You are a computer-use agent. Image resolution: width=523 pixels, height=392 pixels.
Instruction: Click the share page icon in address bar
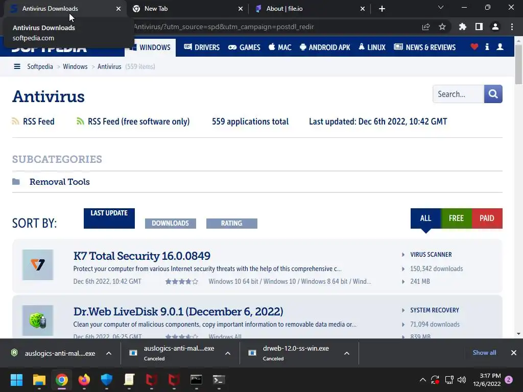[x=426, y=27]
